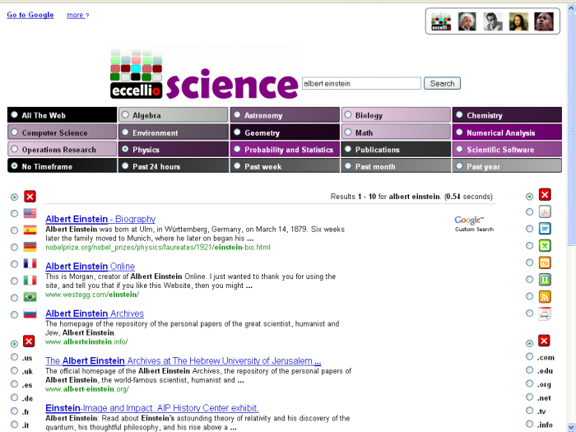Click the Word document file type icon
This screenshot has height=432, width=576.
coord(545,229)
